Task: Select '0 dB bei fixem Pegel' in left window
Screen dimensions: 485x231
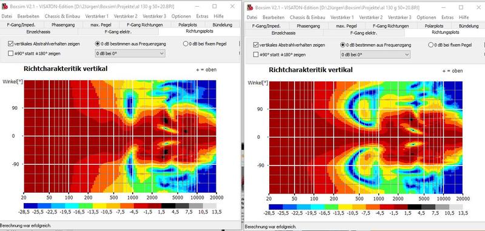Action: (x=186, y=44)
